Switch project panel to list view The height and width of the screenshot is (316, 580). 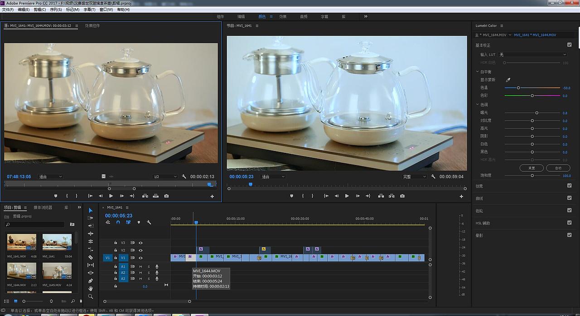[x=7, y=301]
